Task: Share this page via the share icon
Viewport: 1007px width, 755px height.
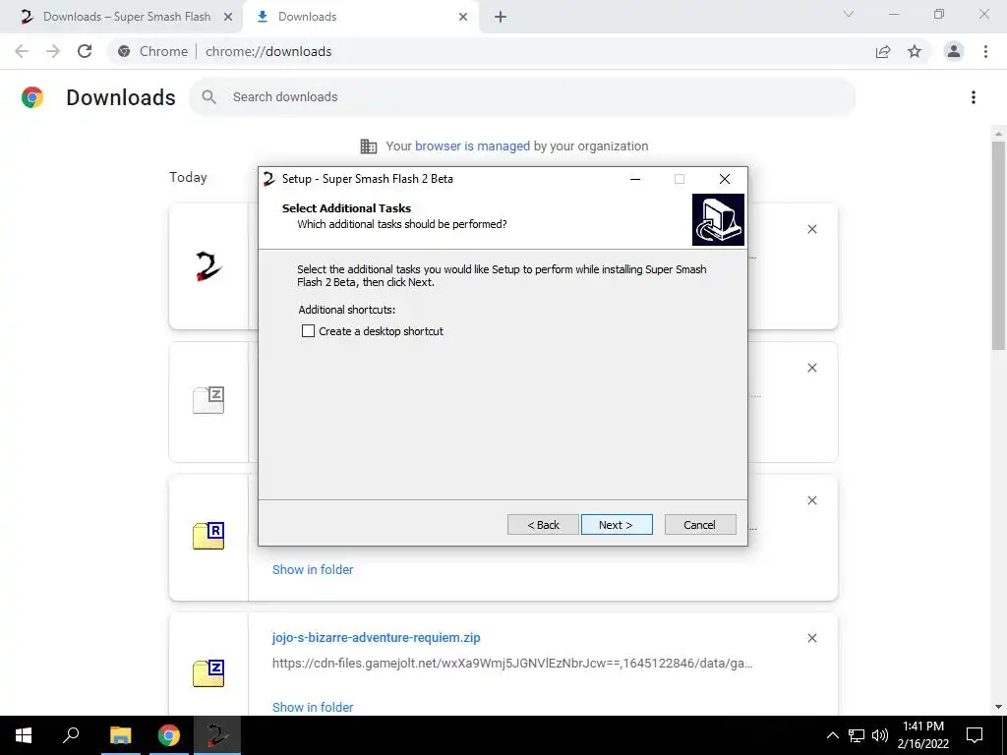Action: point(883,51)
